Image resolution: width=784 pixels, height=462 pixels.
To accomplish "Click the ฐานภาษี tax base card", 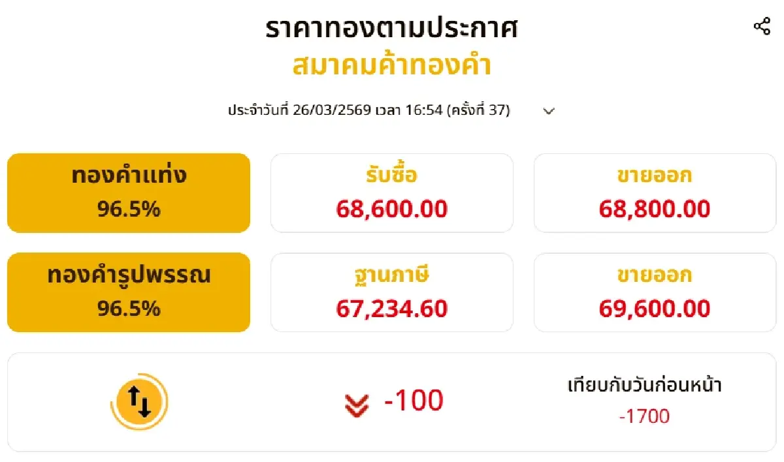I will 391,292.
